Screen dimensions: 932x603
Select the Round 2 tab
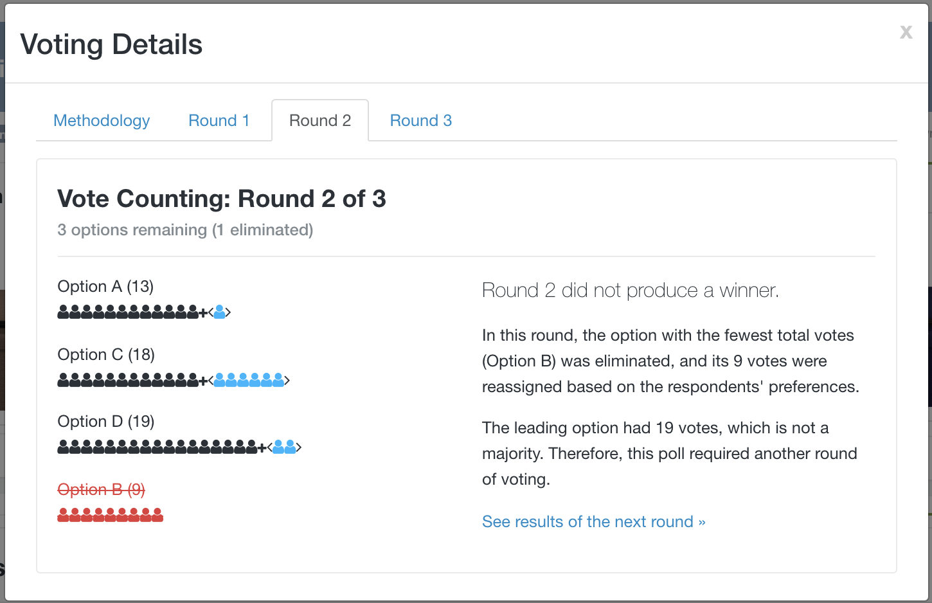(320, 120)
